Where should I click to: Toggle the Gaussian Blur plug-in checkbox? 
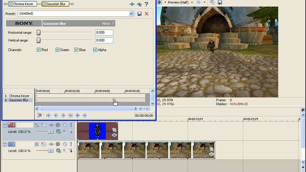point(44,4)
